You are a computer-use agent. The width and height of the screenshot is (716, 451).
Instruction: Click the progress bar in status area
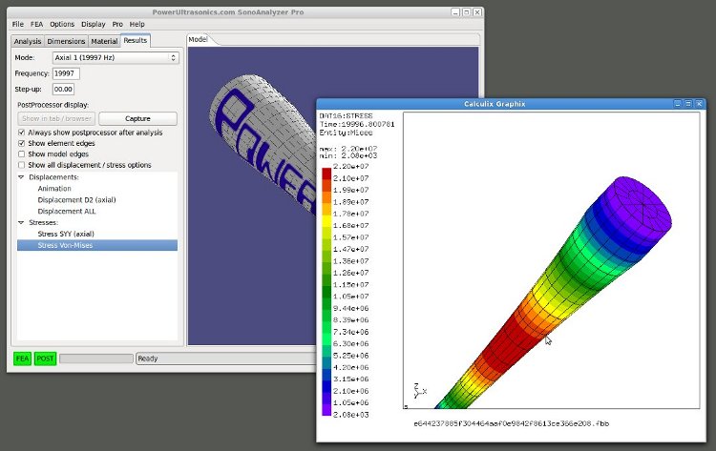click(96, 359)
